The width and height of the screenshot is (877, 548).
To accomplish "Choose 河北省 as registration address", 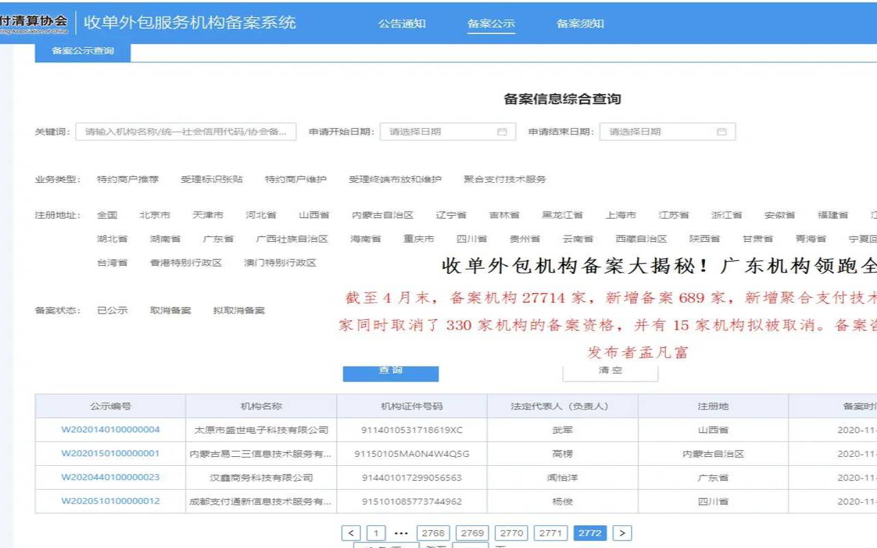I will click(261, 215).
